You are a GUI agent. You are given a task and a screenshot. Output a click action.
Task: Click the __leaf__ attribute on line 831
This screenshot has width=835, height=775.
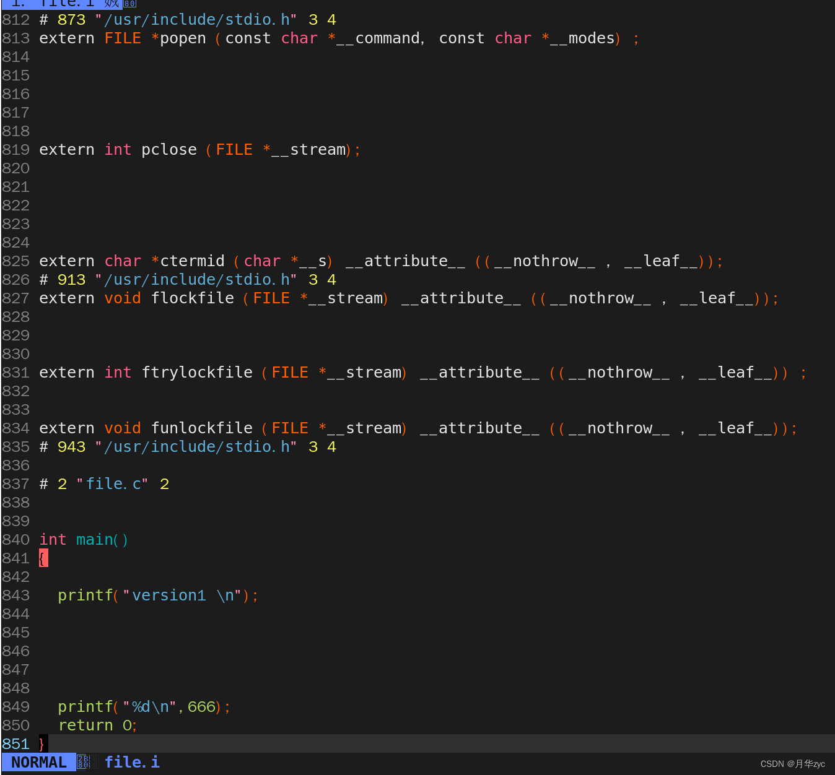tap(735, 373)
